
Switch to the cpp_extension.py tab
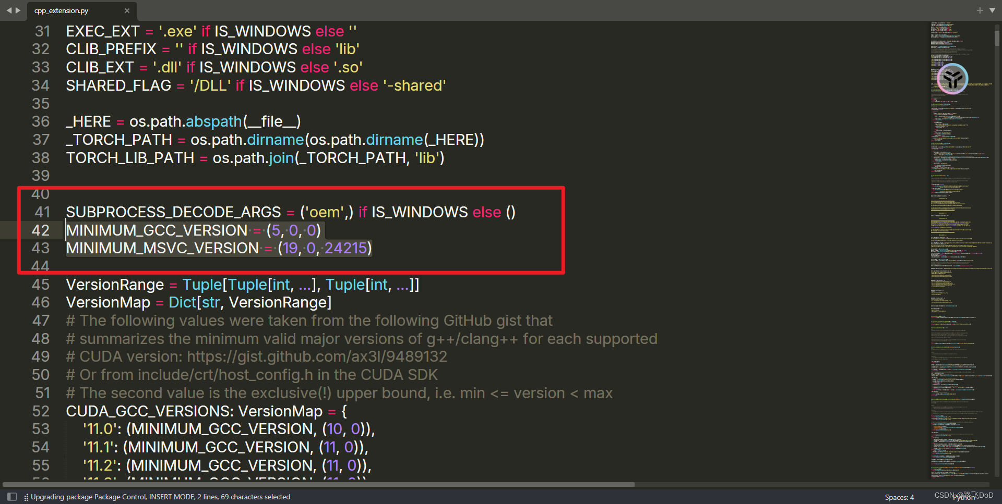pos(63,10)
